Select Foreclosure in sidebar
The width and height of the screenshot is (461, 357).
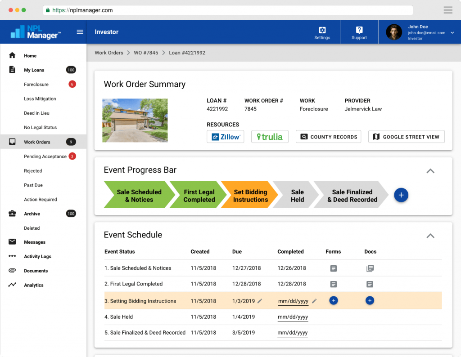(36, 85)
